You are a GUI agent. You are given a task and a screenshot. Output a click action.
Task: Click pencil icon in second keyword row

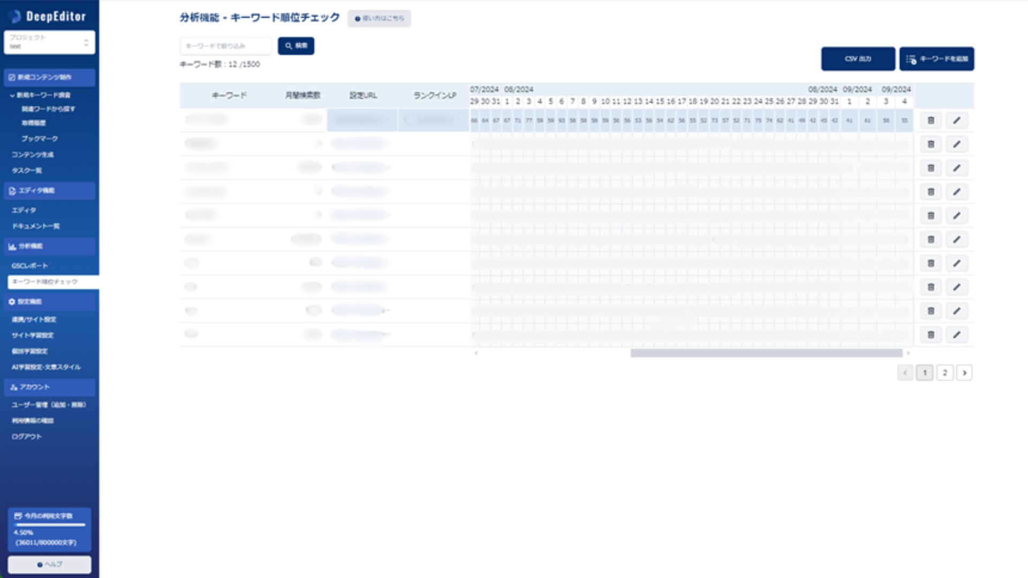tap(957, 144)
